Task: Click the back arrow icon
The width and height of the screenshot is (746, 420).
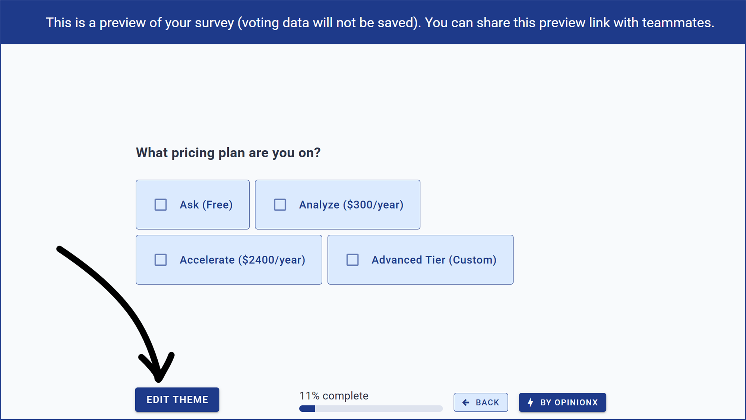Action: point(466,402)
